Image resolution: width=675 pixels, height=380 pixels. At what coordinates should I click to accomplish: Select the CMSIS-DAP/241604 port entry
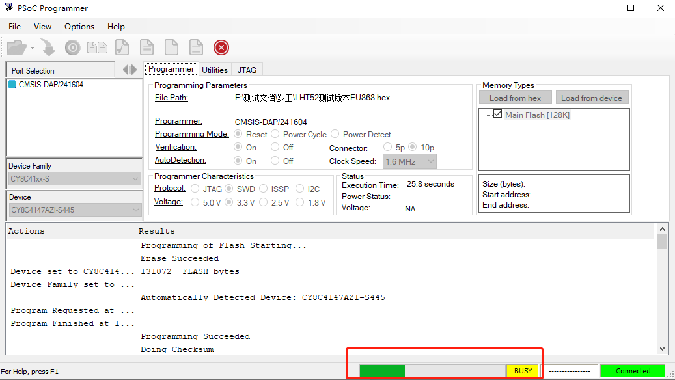pyautogui.click(x=51, y=85)
